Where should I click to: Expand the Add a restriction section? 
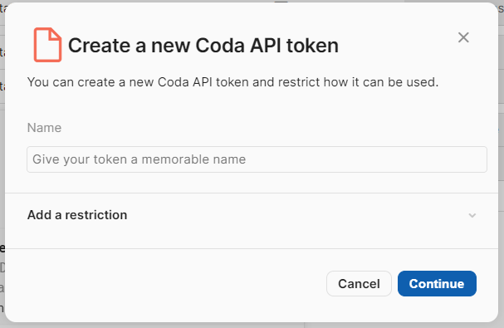click(x=252, y=215)
